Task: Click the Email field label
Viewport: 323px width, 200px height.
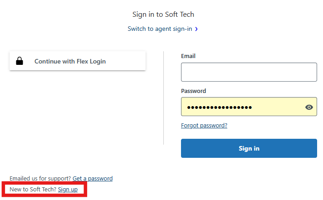Action: click(x=188, y=56)
